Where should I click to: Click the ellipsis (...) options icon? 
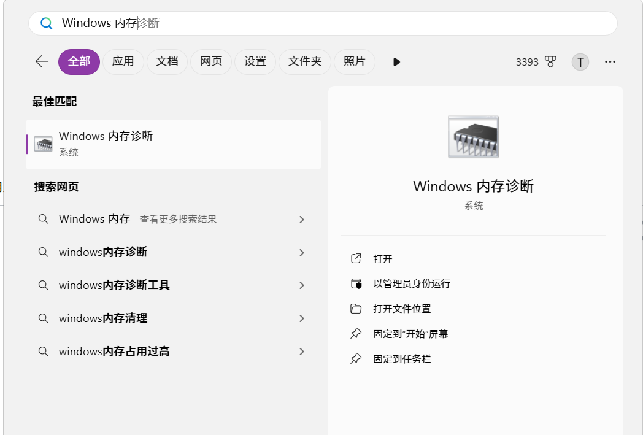pos(610,61)
